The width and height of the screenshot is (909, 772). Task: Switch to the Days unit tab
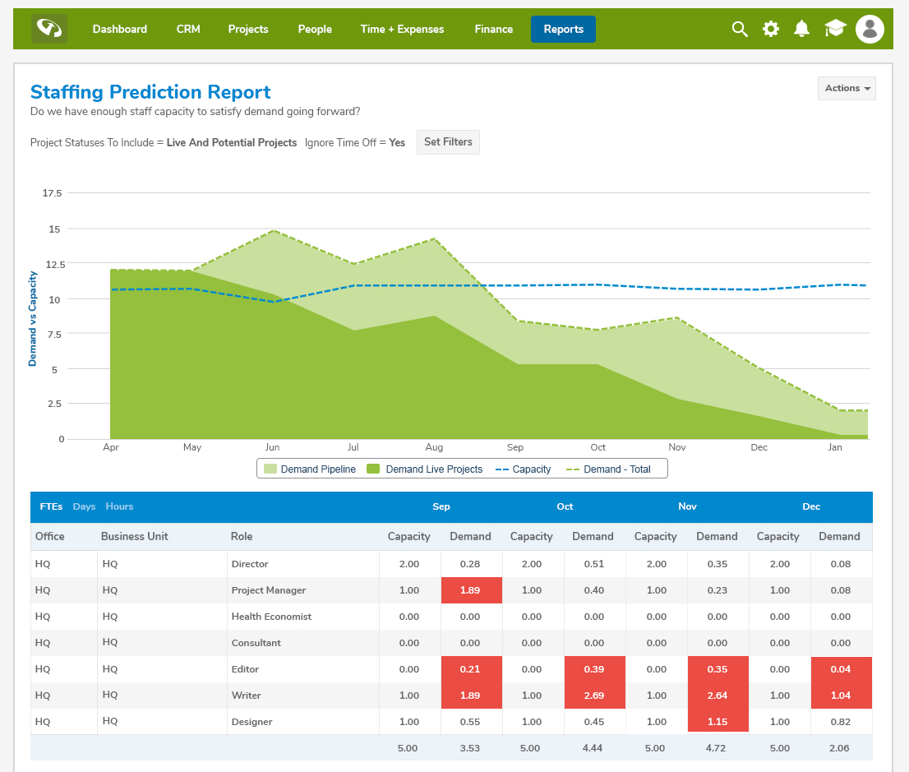84,506
